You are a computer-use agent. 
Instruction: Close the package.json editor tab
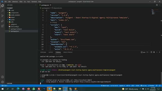(51, 5)
